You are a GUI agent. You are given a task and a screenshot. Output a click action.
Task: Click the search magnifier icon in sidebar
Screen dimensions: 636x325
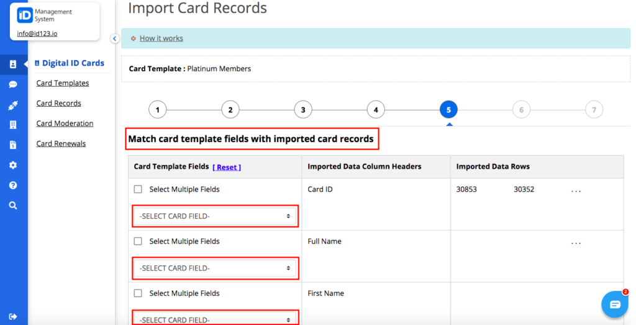pos(13,205)
